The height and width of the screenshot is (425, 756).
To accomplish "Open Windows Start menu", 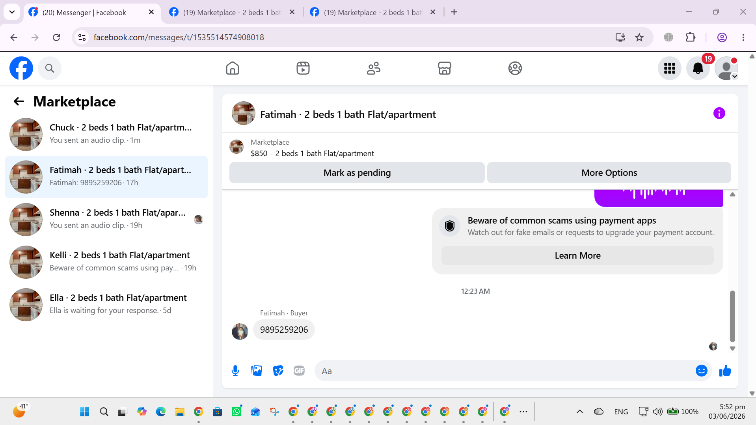I will (84, 412).
